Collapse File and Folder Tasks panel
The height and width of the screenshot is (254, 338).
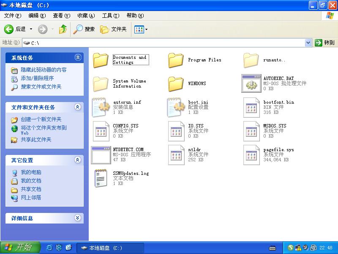pyautogui.click(x=78, y=107)
